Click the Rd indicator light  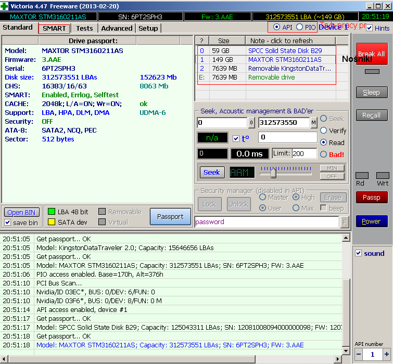[x=362, y=175]
